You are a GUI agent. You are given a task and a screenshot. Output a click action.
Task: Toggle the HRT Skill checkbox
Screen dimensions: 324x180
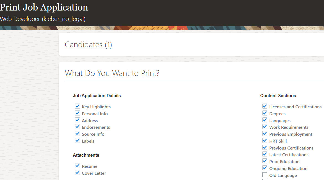[265, 140]
